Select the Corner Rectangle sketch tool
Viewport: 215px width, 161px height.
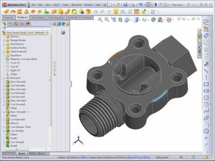pyautogui.click(x=206, y=84)
